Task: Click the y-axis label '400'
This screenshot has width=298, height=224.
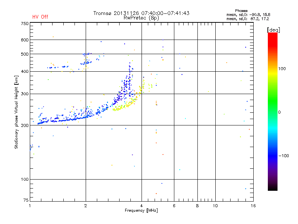Action: 25,71
